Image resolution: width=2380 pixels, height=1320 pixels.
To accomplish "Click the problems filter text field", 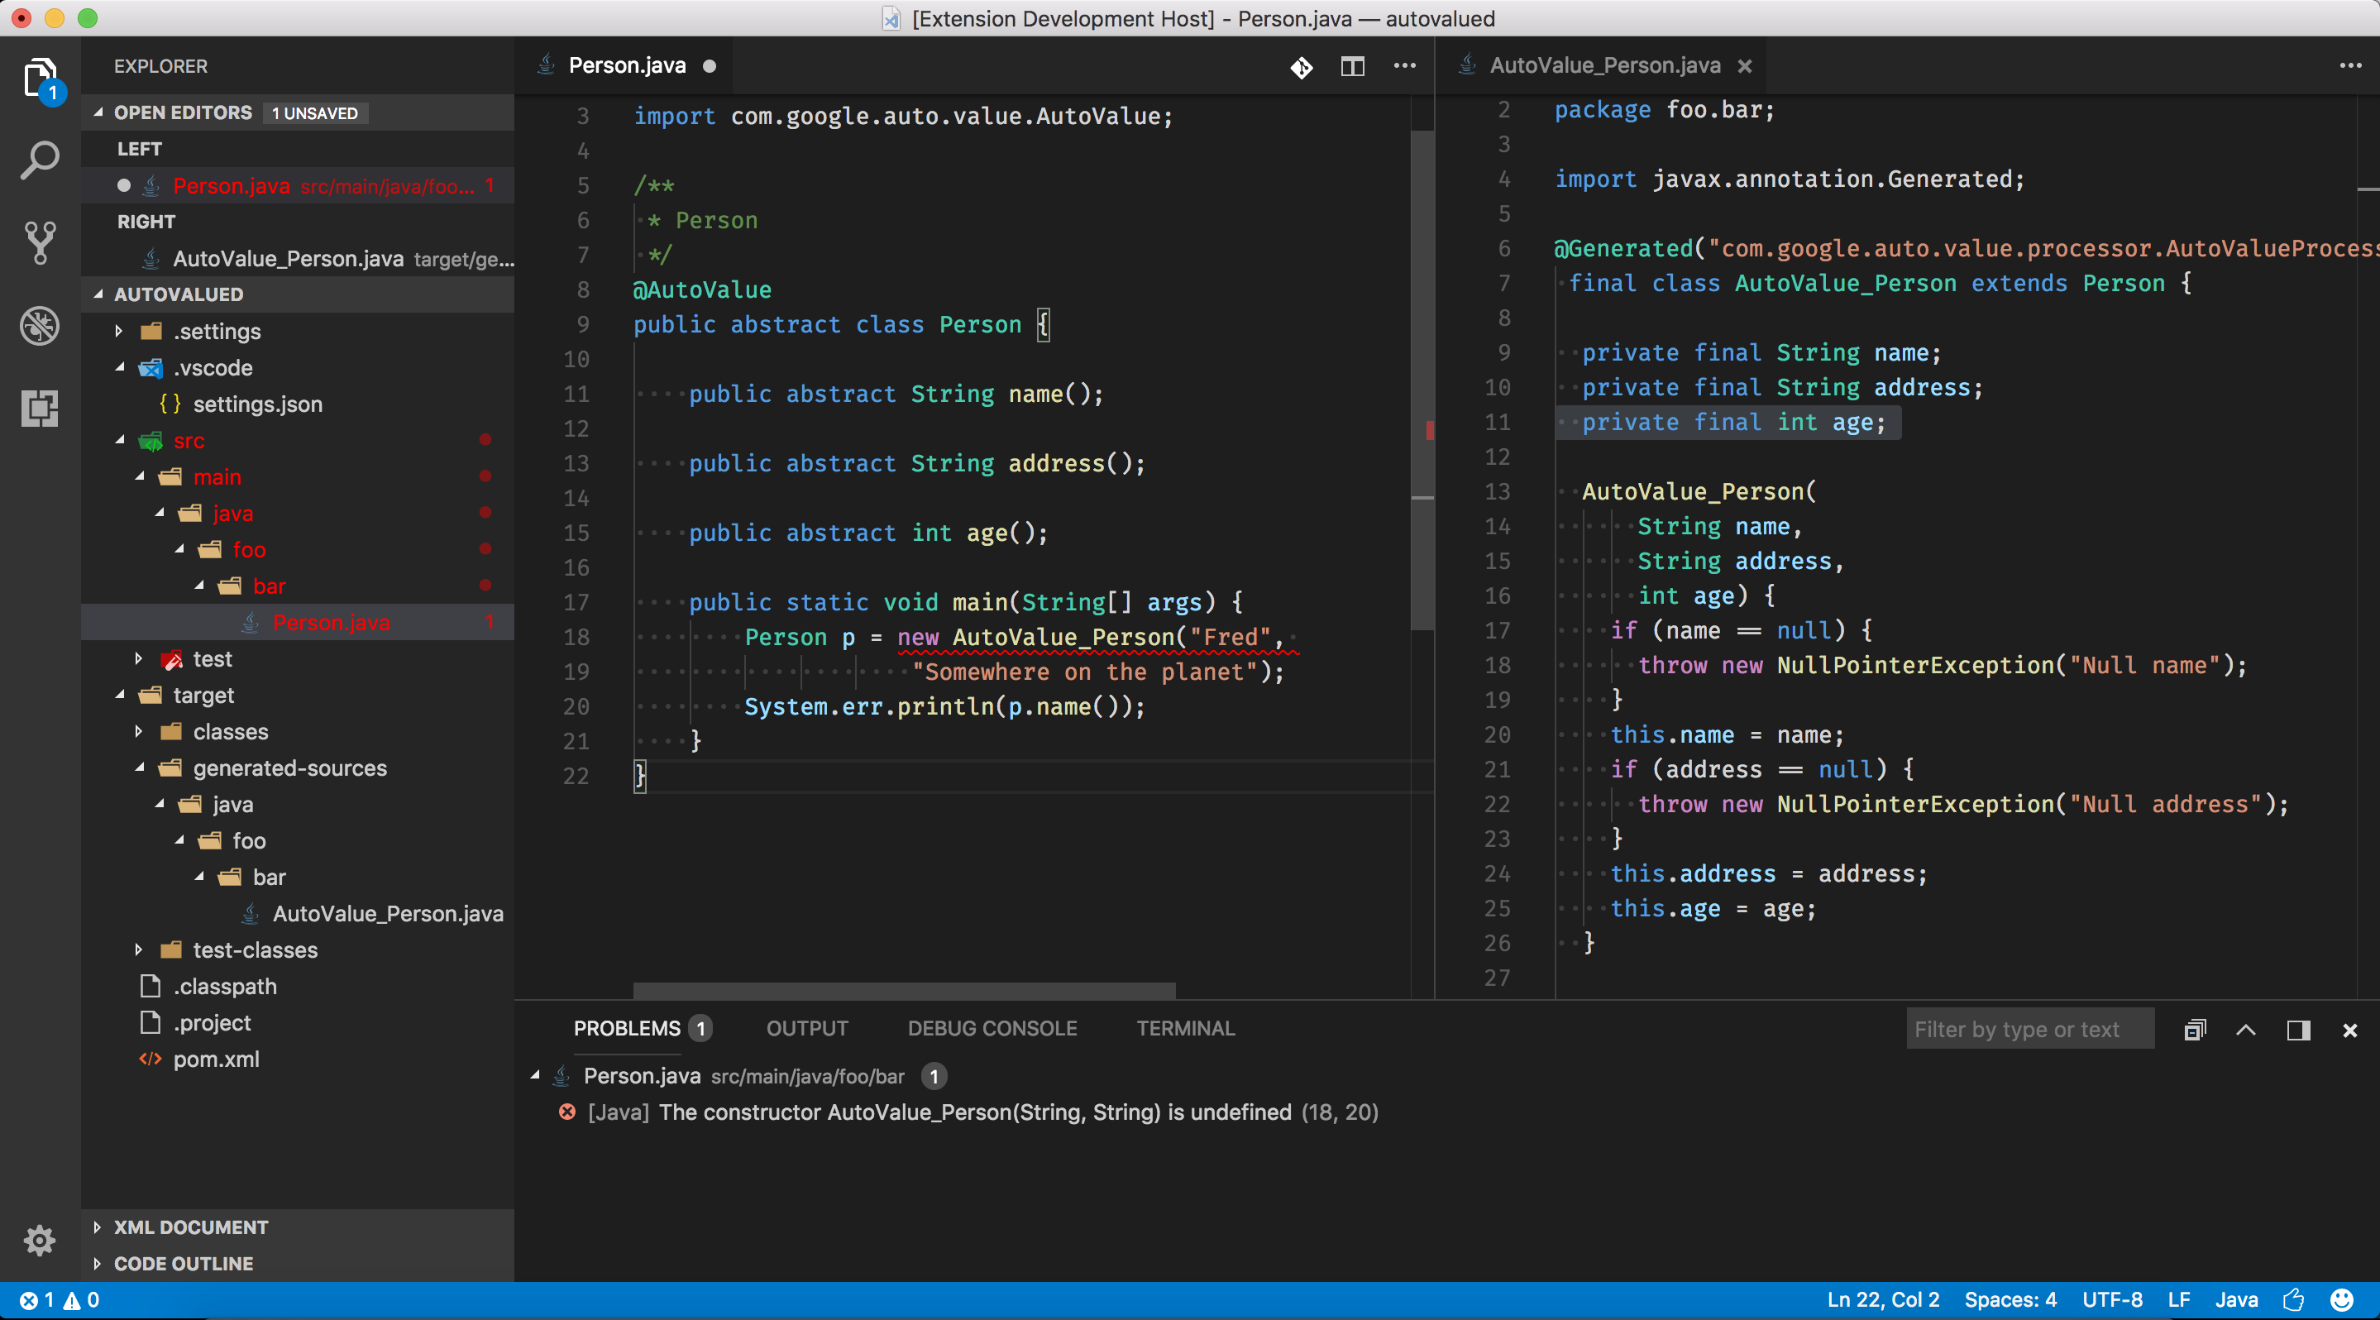I will pos(2030,1029).
